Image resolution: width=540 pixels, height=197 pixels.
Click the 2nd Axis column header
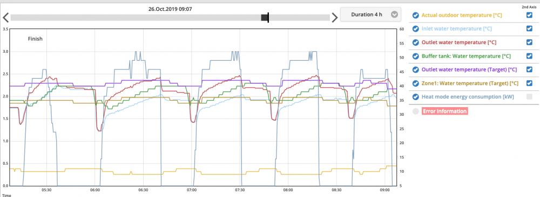tap(529, 7)
